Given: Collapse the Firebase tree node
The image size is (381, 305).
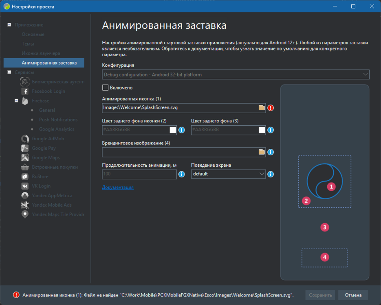Looking at the screenshot, I should [x=16, y=100].
